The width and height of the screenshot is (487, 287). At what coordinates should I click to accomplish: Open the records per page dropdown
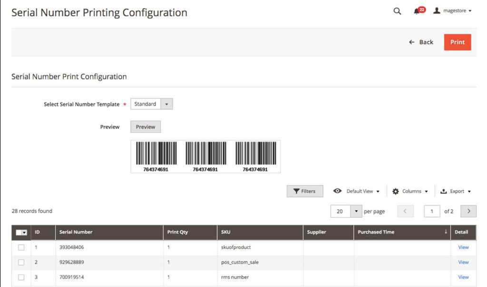point(357,211)
